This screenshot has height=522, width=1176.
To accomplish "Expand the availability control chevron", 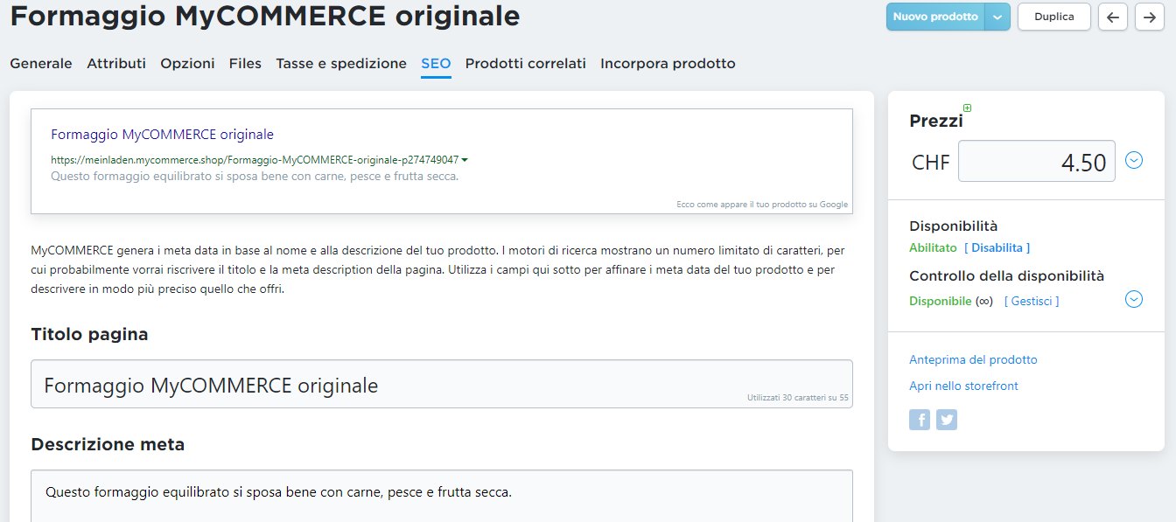I will [x=1134, y=299].
